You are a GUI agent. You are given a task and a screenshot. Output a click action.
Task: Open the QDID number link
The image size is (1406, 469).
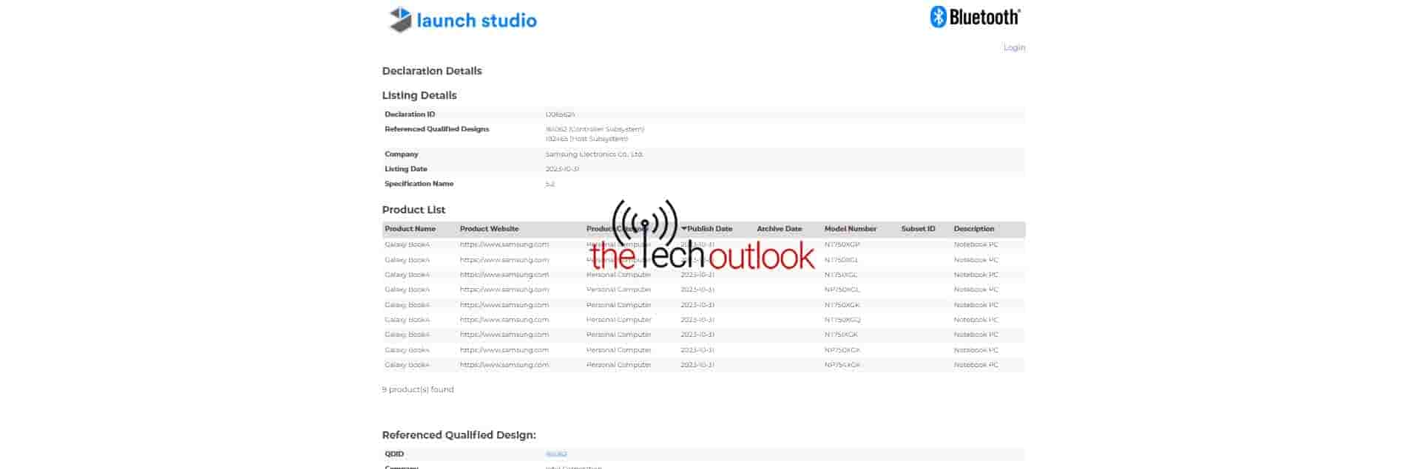pos(556,454)
